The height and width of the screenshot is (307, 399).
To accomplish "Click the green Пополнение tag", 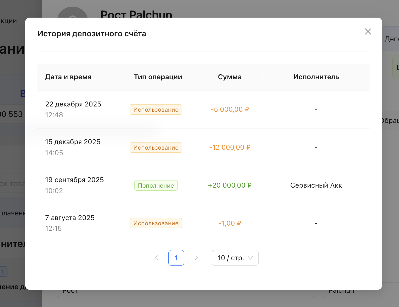I will pyautogui.click(x=156, y=185).
